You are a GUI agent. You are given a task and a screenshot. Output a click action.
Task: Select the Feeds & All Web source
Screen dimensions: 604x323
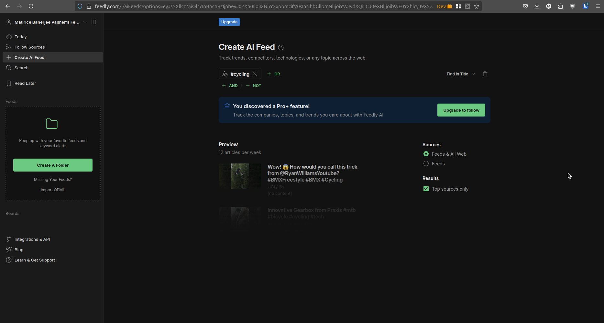426,154
